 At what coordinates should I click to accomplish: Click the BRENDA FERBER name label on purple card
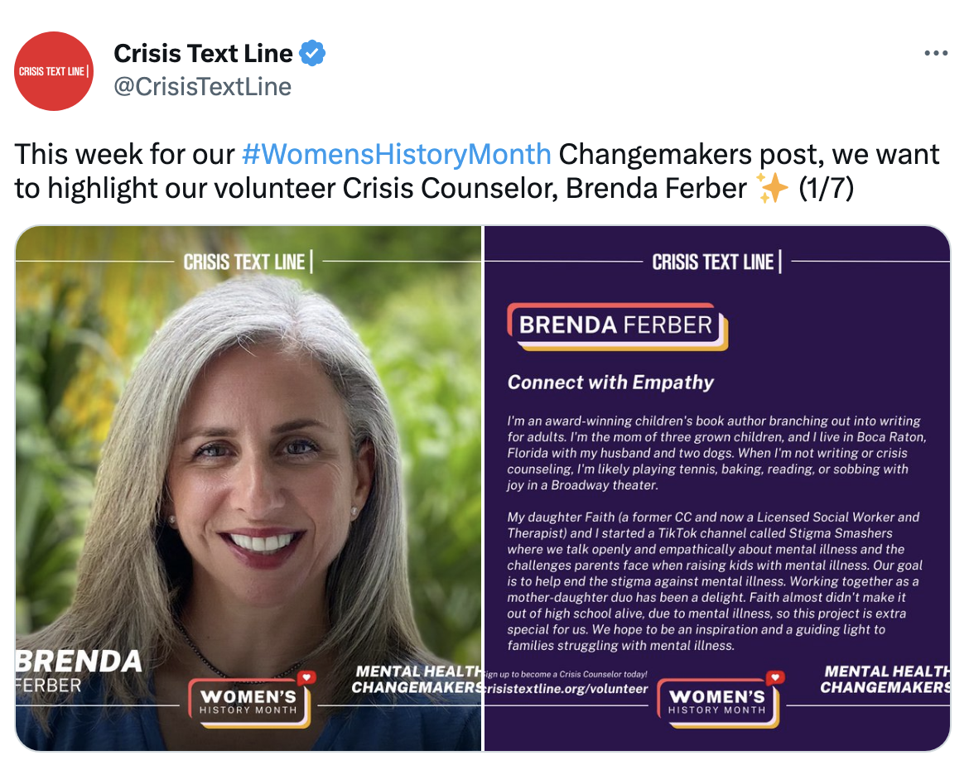click(617, 325)
